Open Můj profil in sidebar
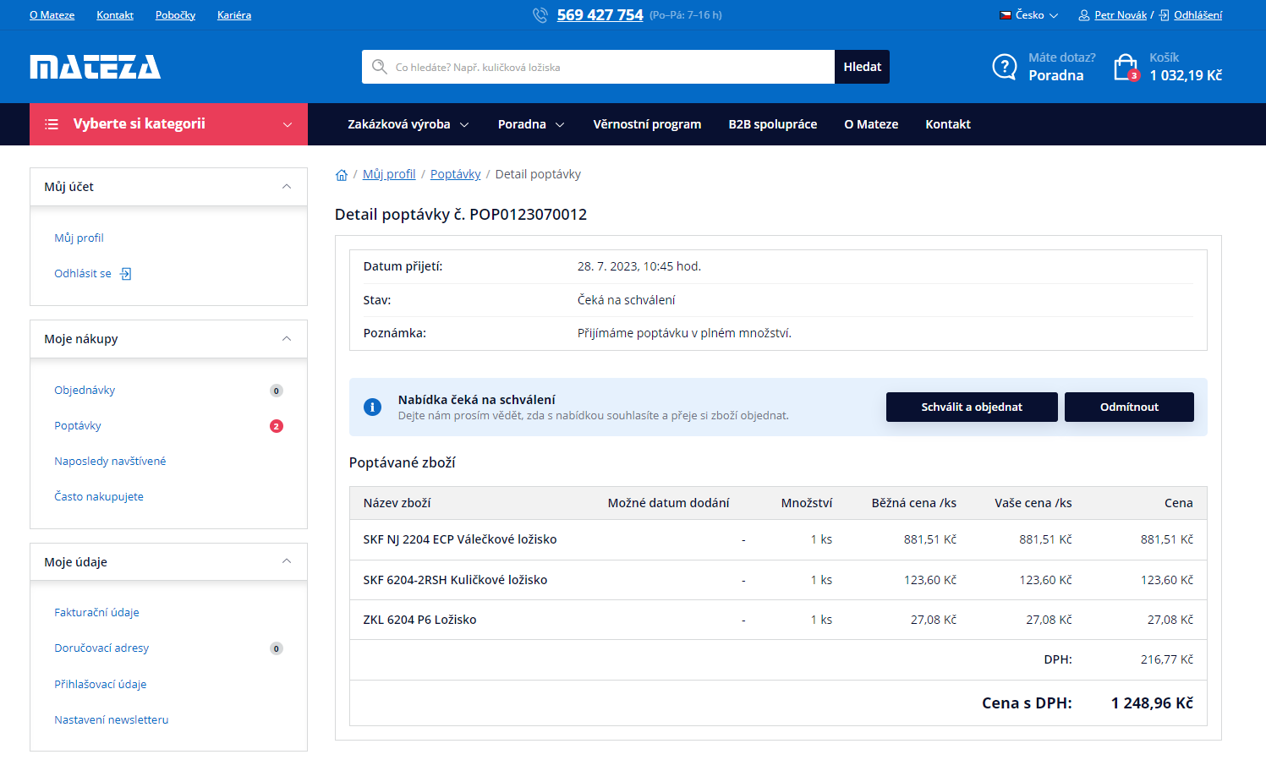Viewport: 1266px width, 760px height. [x=79, y=238]
